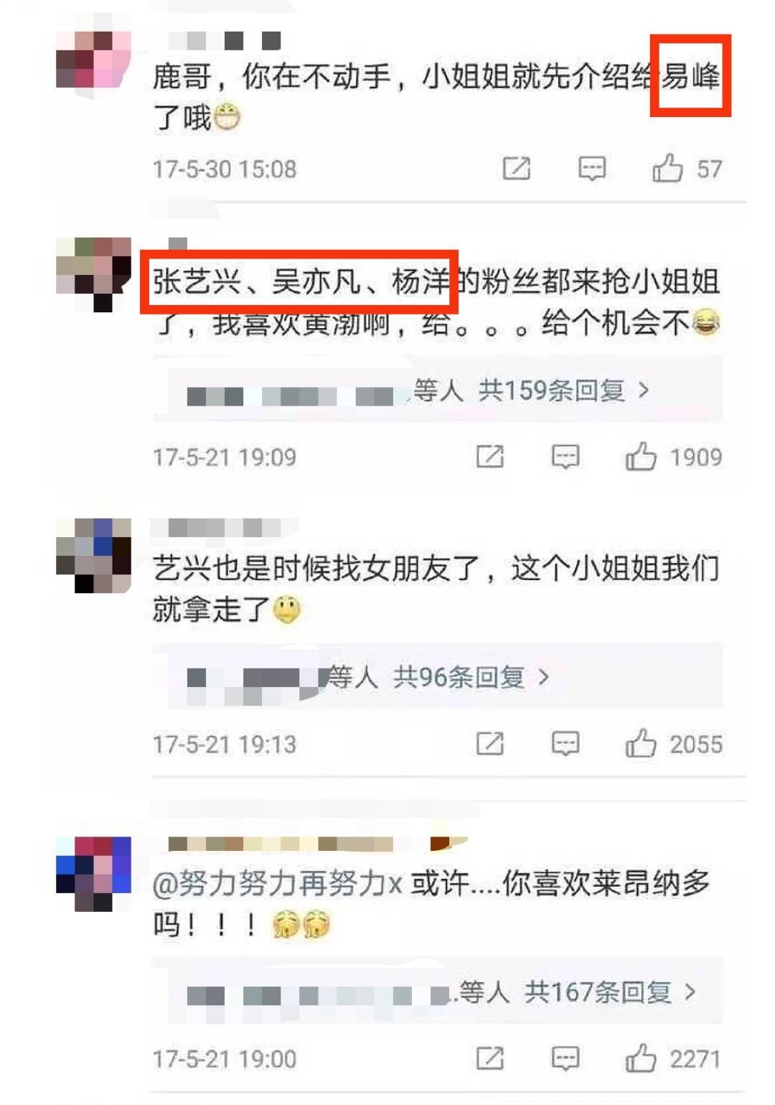
Task: Reply to the comment posted 17-5-21 19:13
Action: tap(565, 743)
